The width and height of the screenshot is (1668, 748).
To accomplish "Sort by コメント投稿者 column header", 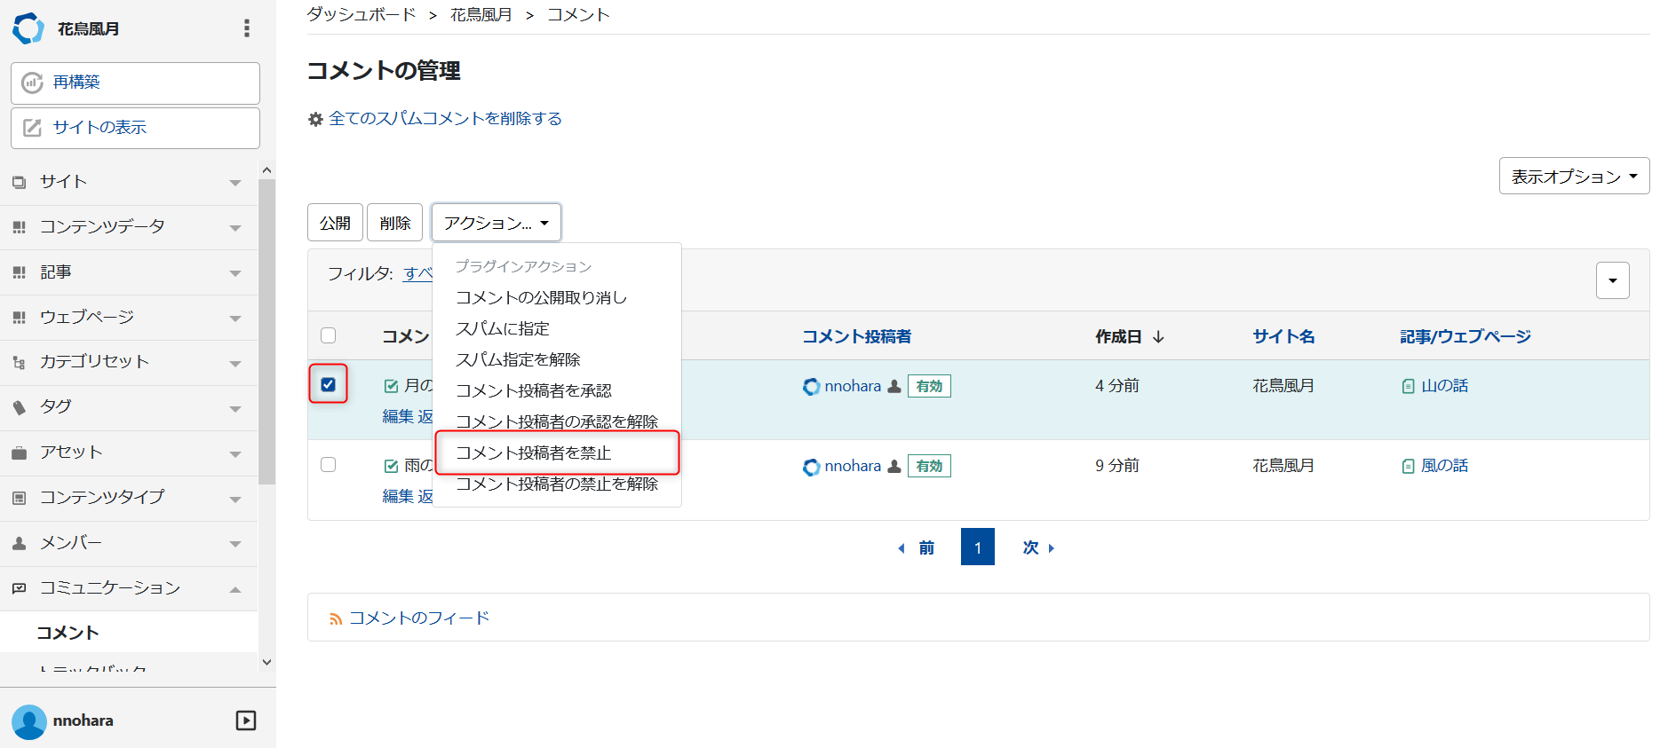I will pos(856,336).
